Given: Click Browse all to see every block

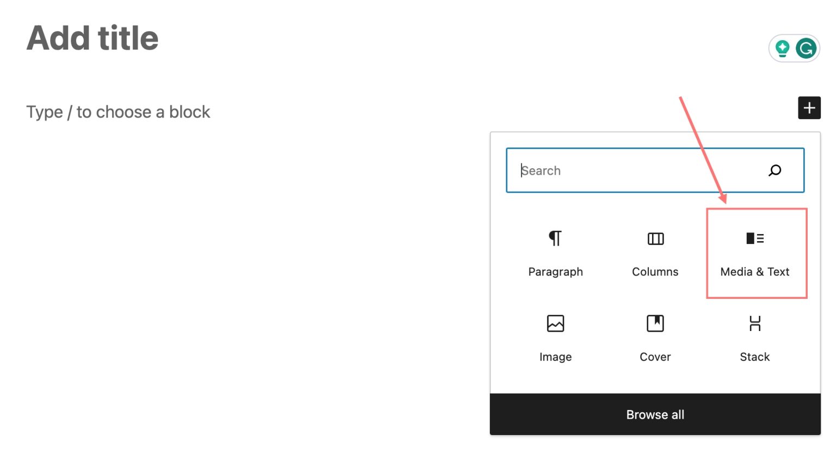Looking at the screenshot, I should [x=655, y=414].
